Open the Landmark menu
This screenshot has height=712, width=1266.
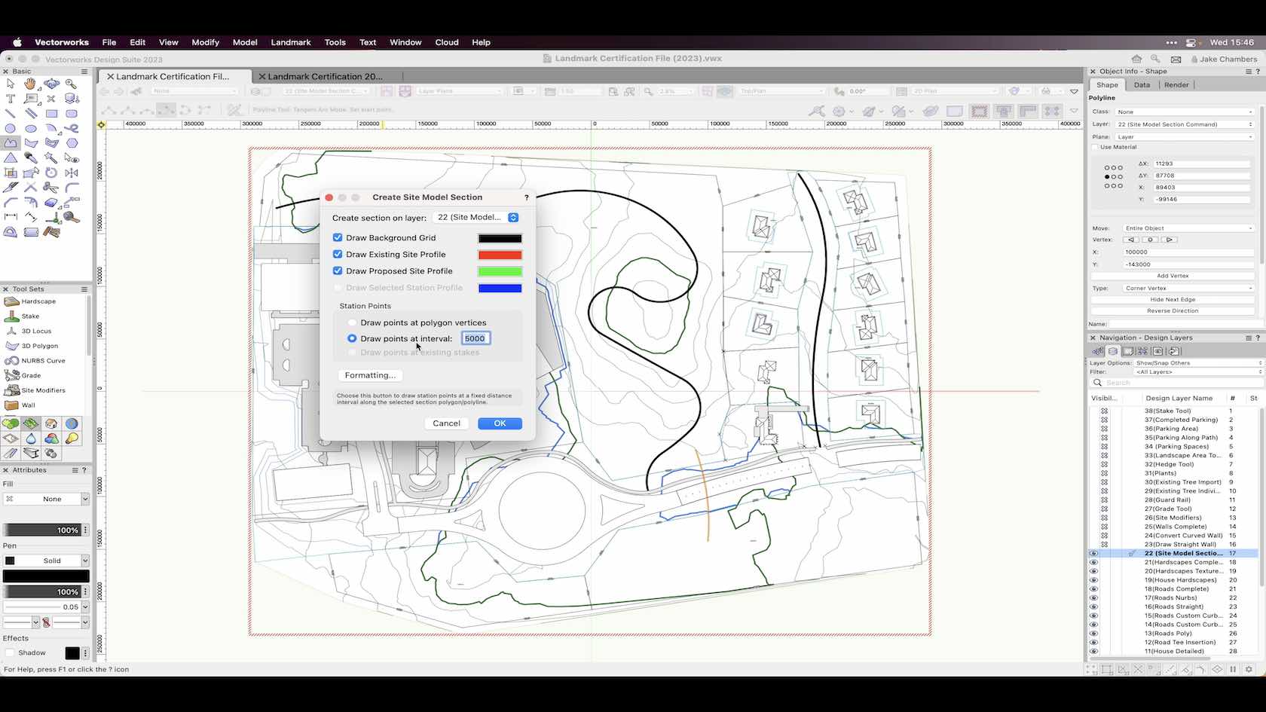290,42
